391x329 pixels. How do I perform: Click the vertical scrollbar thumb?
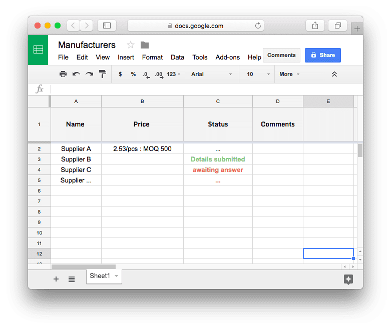click(360, 150)
